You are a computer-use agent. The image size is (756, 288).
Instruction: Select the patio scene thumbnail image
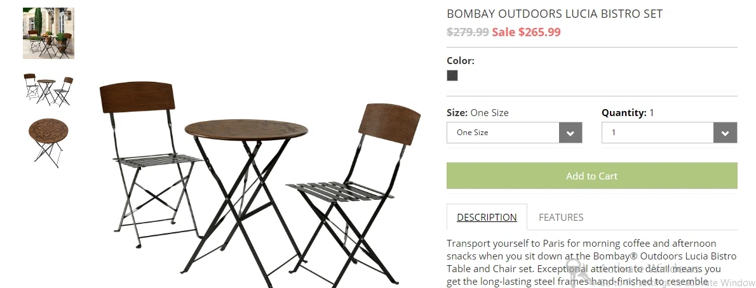(48, 33)
